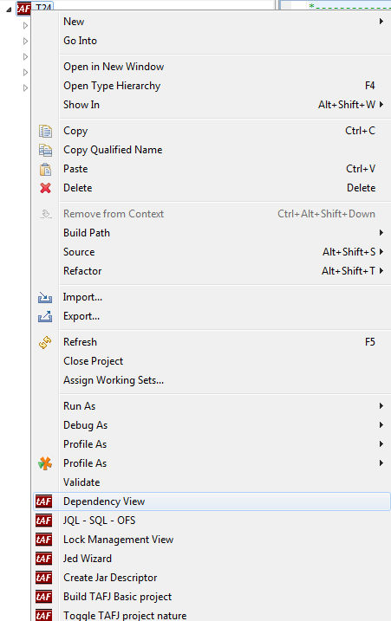
Task: Click the Export tray icon
Action: coord(45,316)
